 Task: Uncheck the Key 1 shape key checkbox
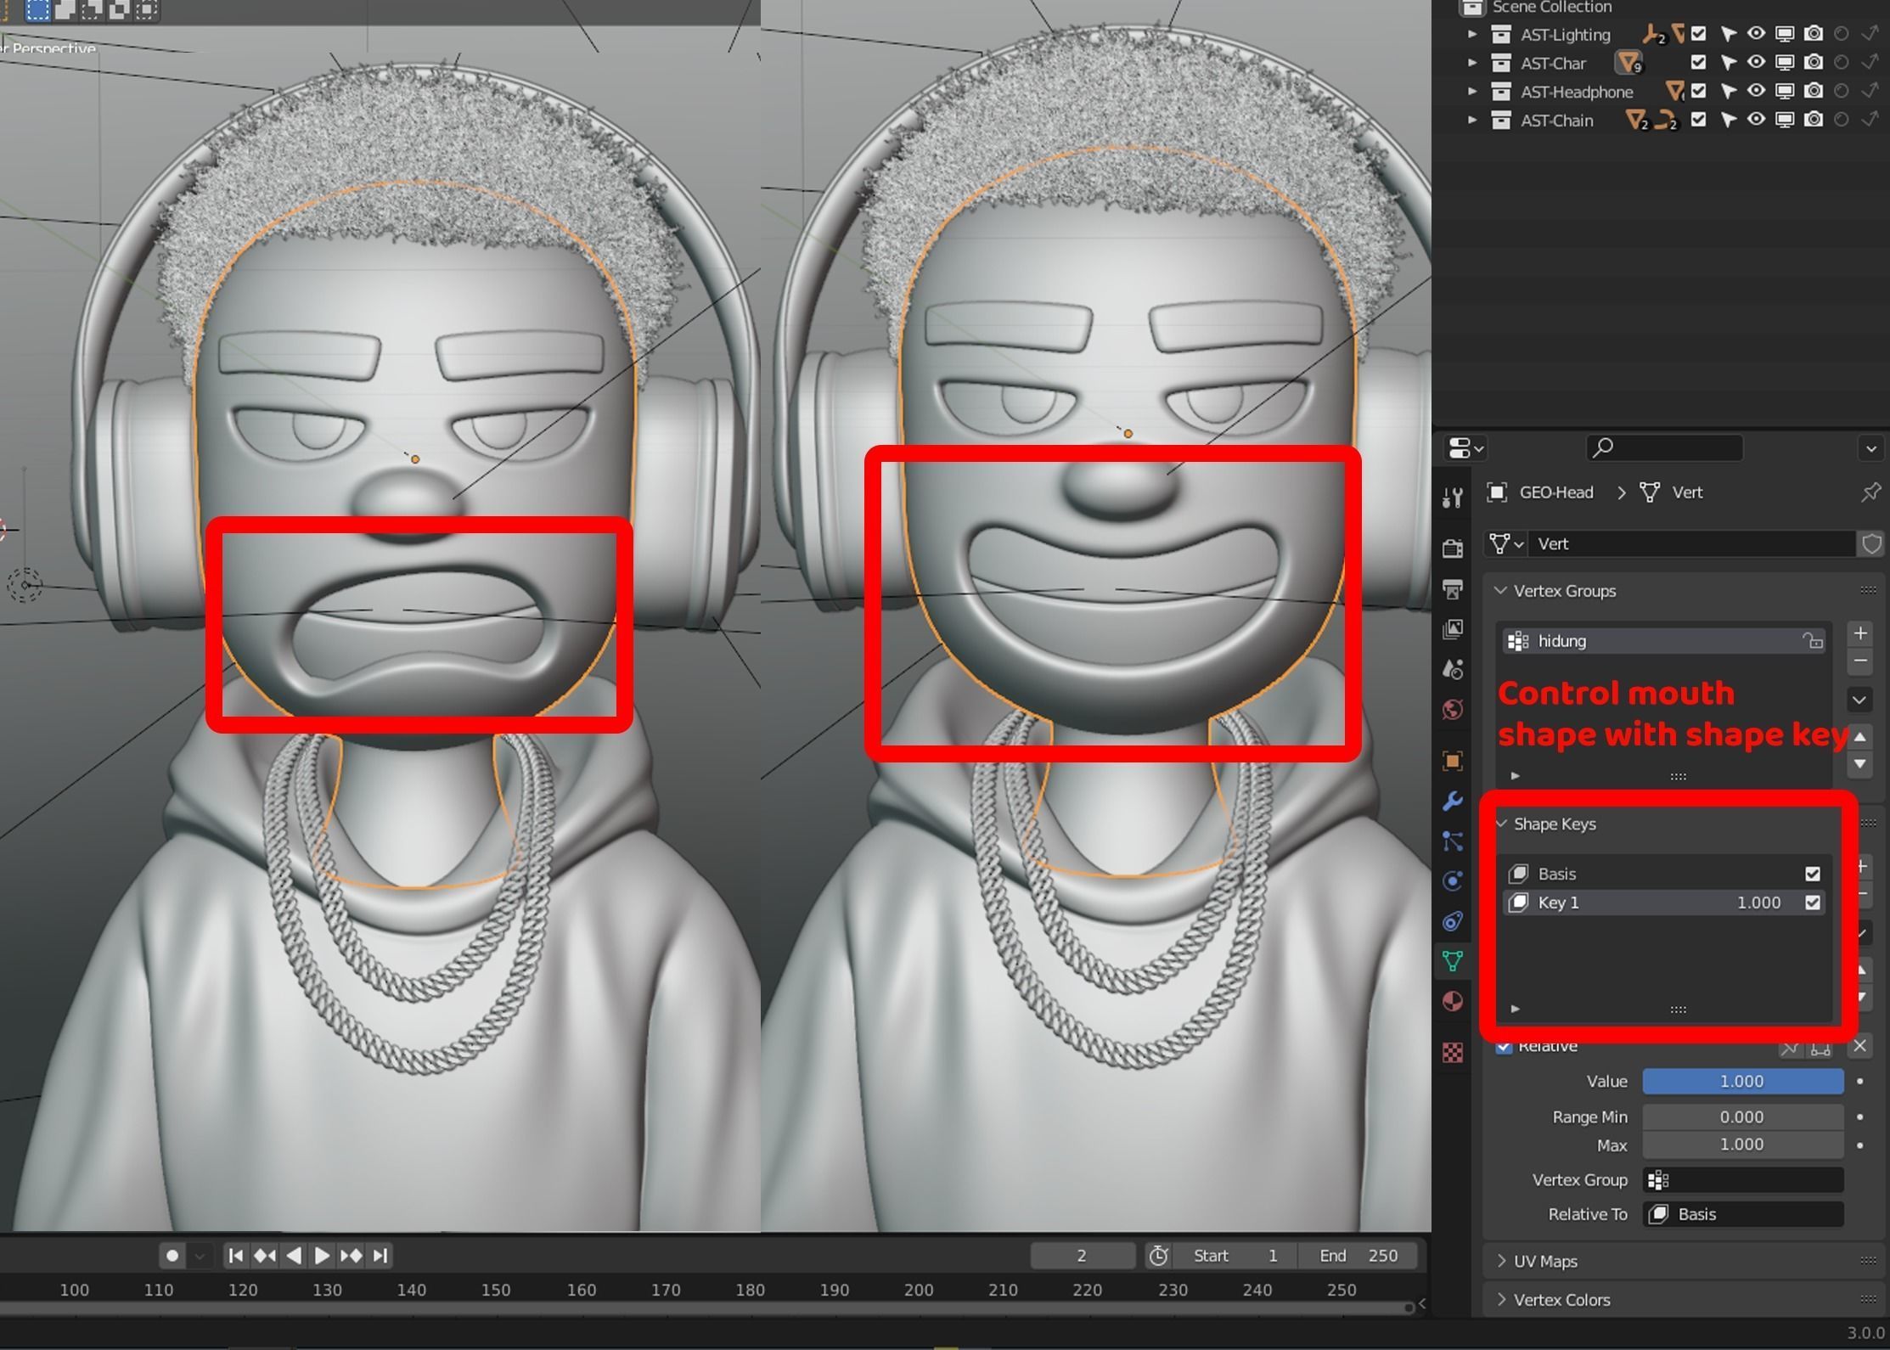[x=1812, y=903]
